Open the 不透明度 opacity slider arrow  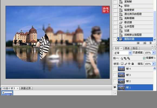[x=154, y=53]
